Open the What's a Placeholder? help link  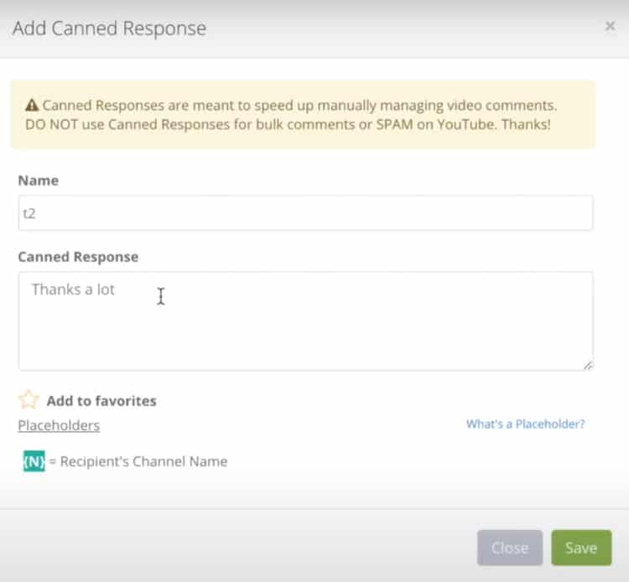point(525,424)
